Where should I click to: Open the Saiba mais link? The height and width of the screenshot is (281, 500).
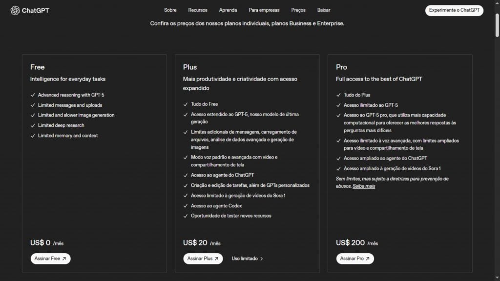[364, 186]
